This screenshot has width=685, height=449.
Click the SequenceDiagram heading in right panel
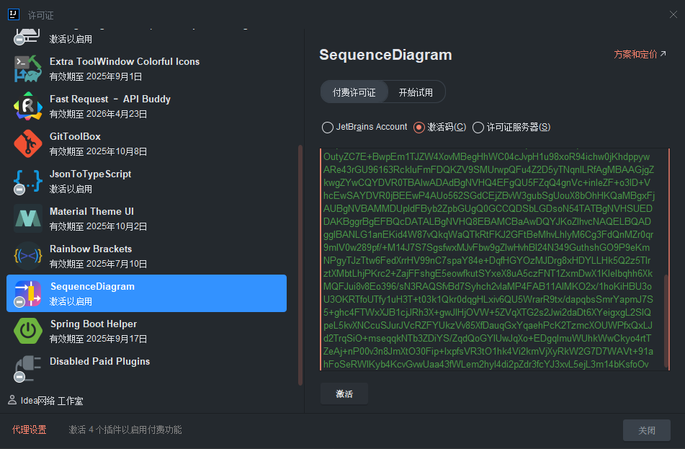385,55
